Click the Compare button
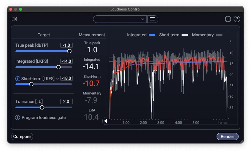The image size is (251, 152). (x=22, y=137)
